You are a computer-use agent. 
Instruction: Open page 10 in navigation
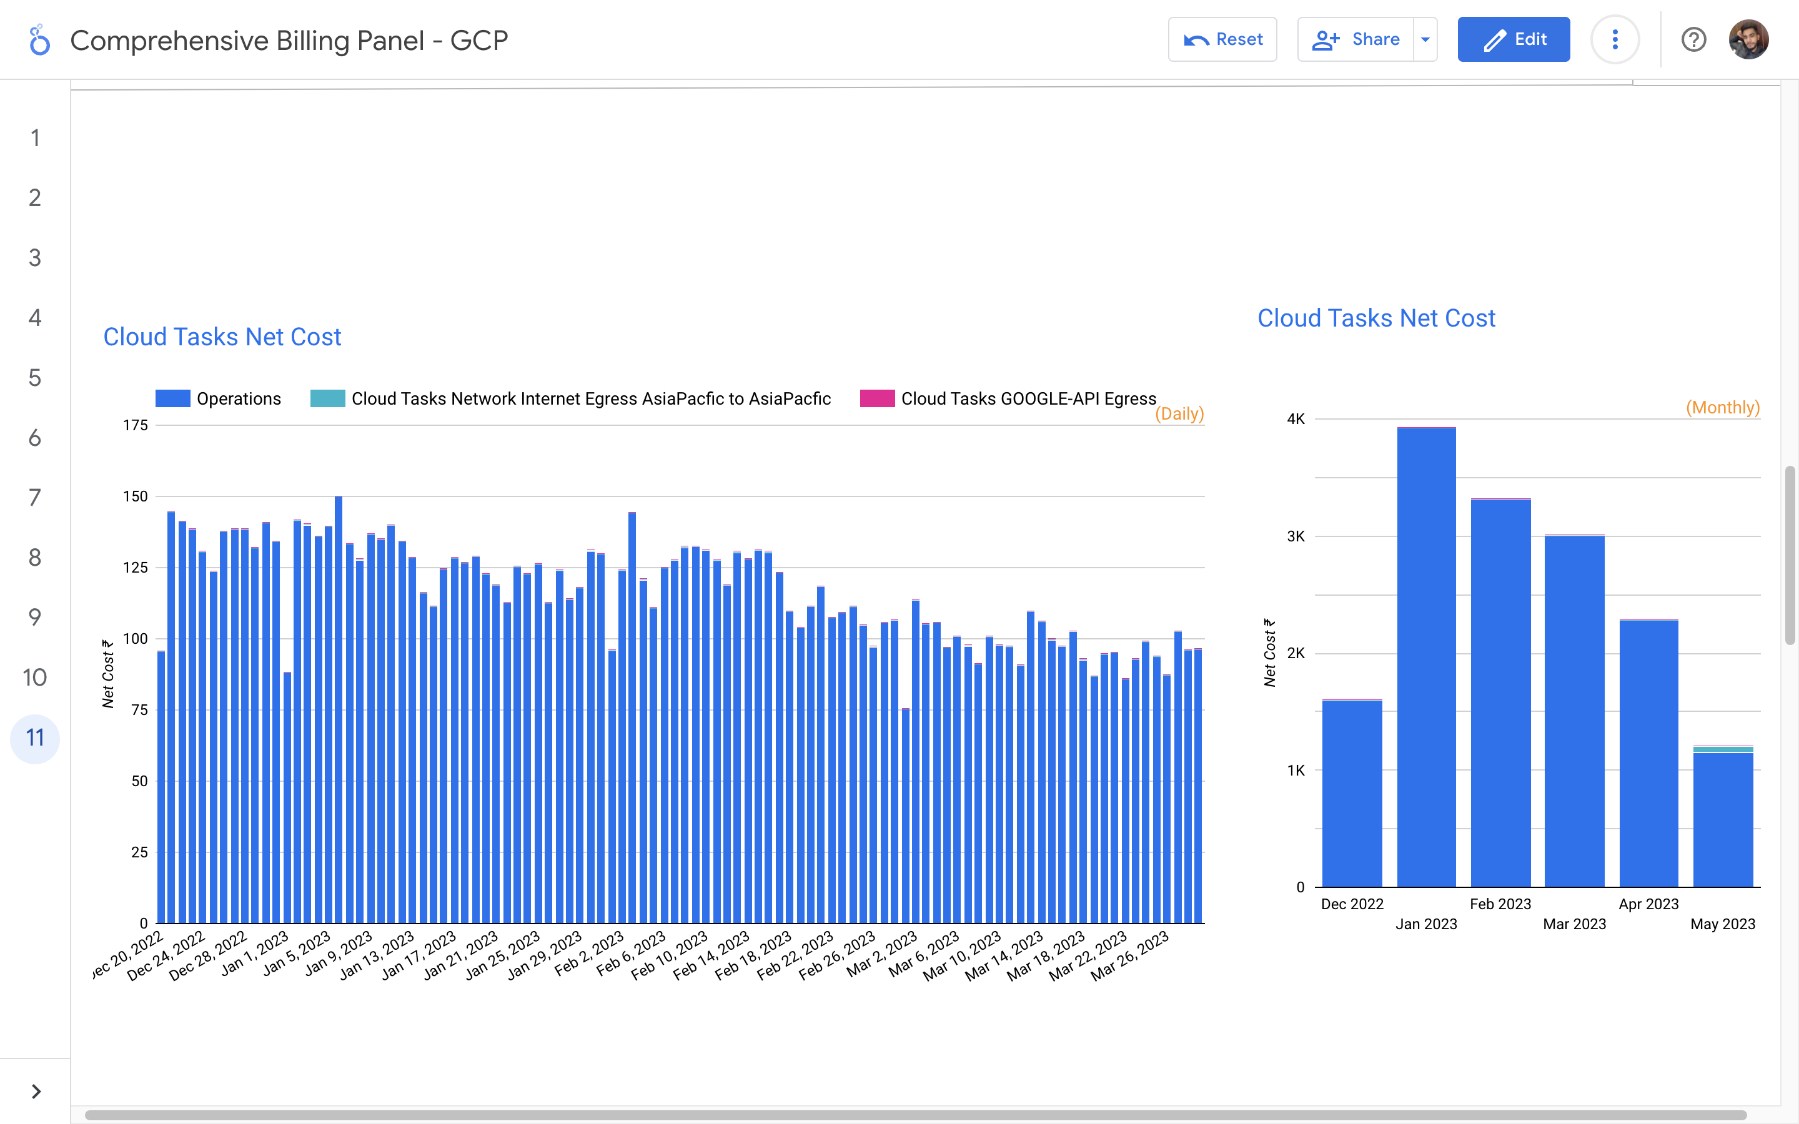(35, 678)
